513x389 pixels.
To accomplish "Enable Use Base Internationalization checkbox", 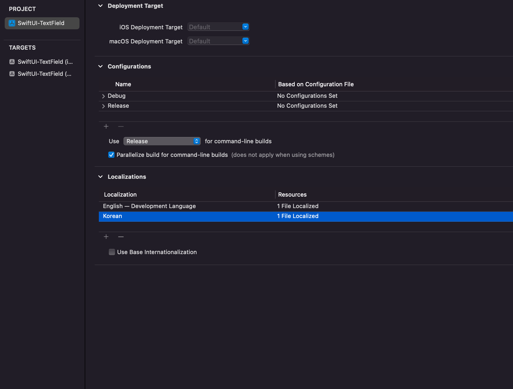I will coord(112,252).
